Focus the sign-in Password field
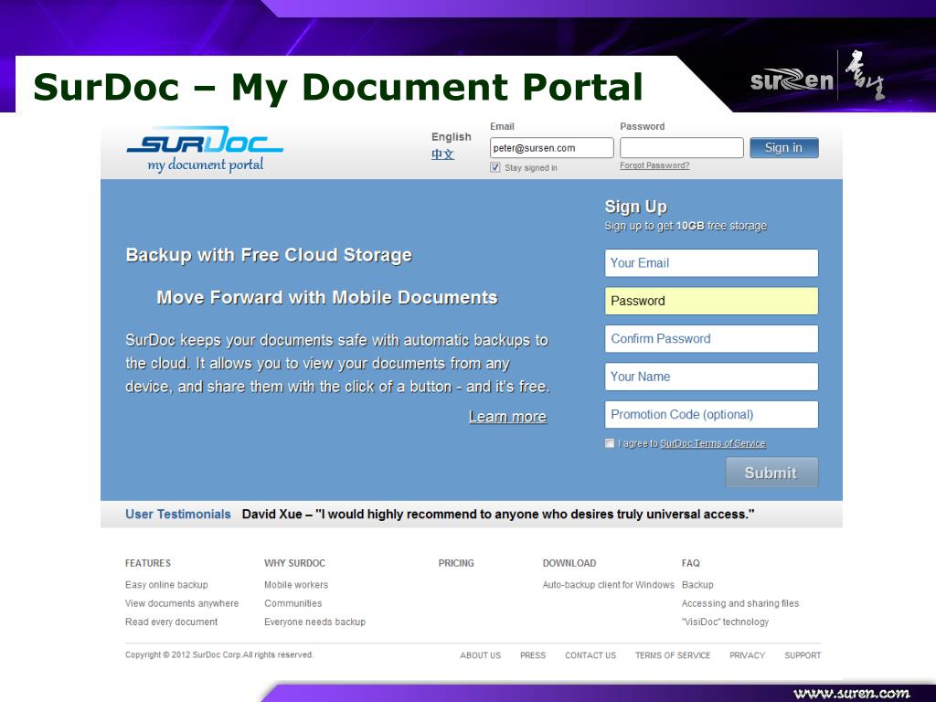 [x=682, y=148]
